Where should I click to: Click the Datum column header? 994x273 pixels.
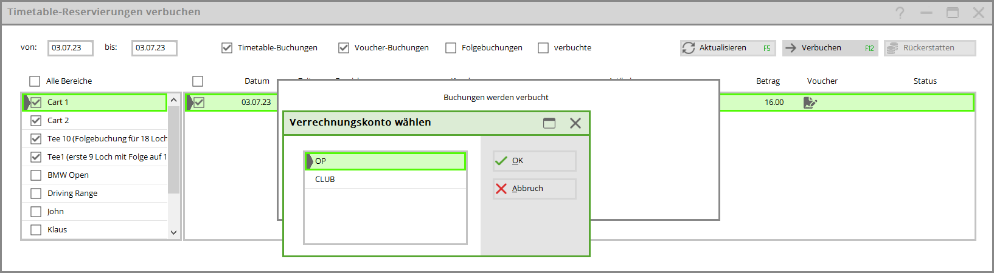click(x=257, y=81)
